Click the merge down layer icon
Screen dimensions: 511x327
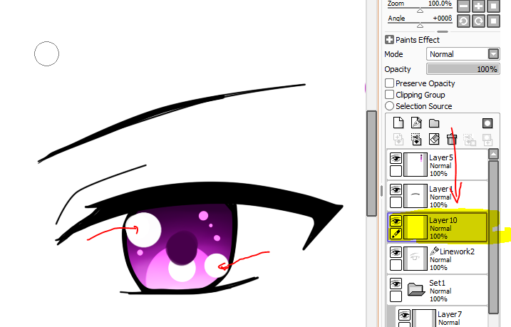(416, 140)
